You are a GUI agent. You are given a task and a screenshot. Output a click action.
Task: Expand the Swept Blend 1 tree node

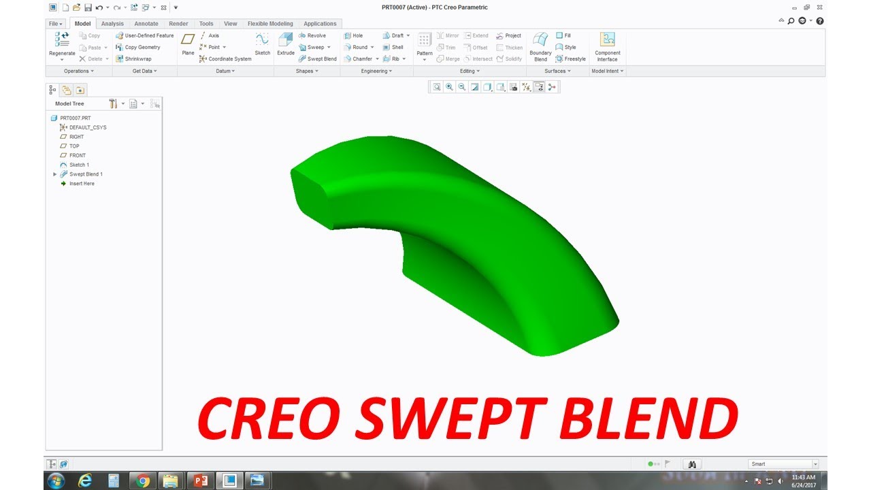pyautogui.click(x=55, y=174)
